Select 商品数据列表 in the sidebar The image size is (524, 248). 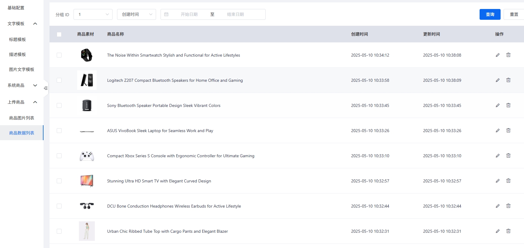(22, 133)
